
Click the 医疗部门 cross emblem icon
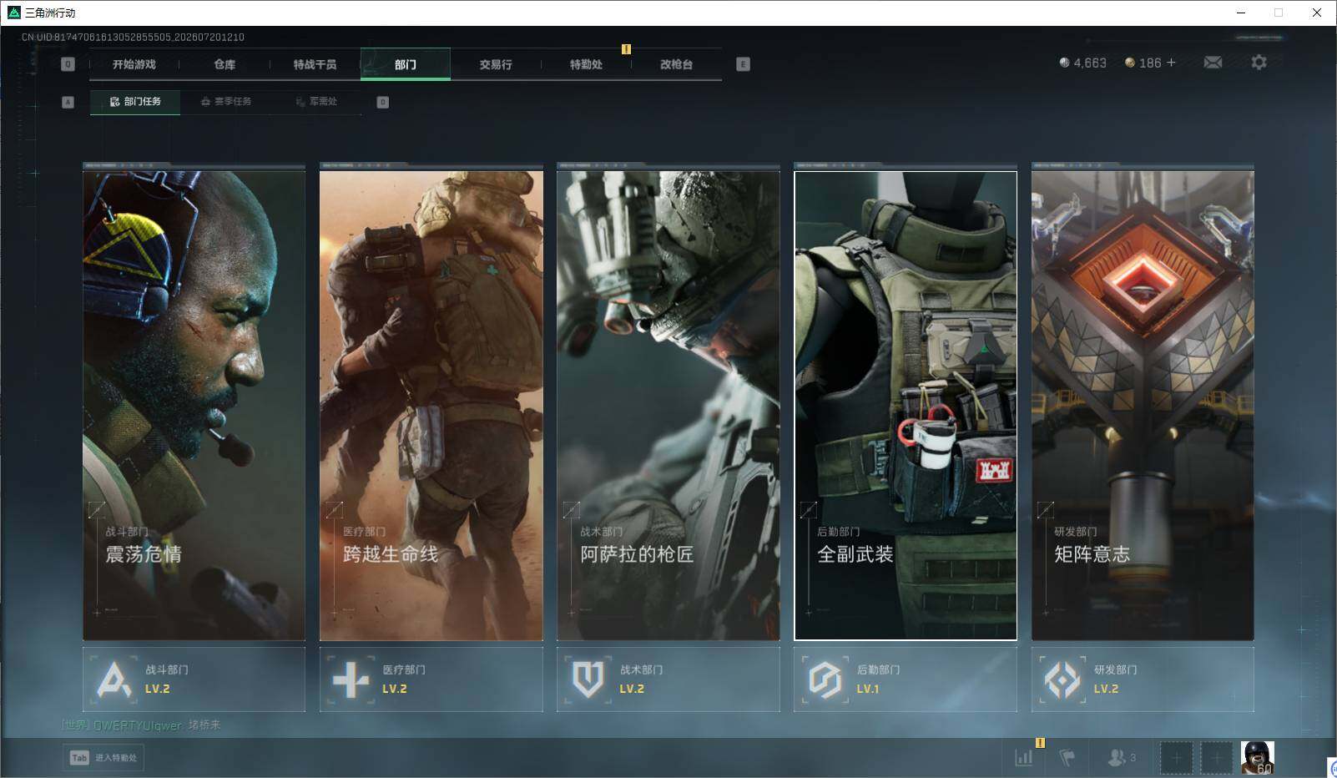click(x=351, y=679)
